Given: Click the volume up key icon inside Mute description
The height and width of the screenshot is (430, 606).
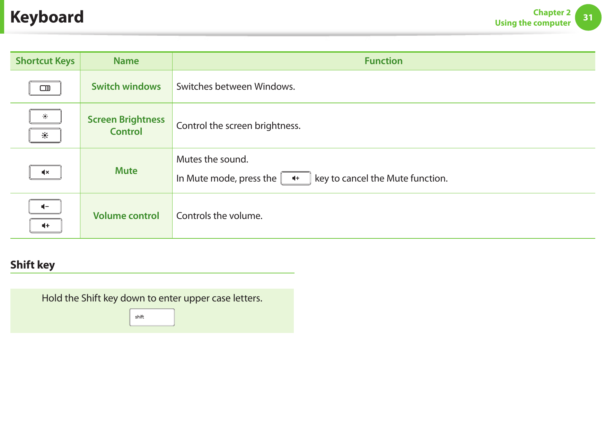Looking at the screenshot, I should [x=296, y=178].
